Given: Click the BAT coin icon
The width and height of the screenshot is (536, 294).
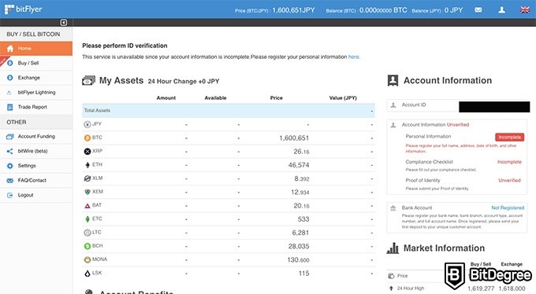Looking at the screenshot, I should [87, 206].
